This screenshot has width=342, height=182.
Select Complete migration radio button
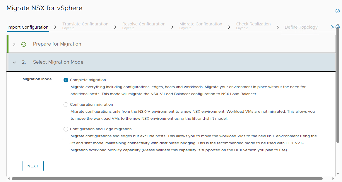tap(66, 80)
